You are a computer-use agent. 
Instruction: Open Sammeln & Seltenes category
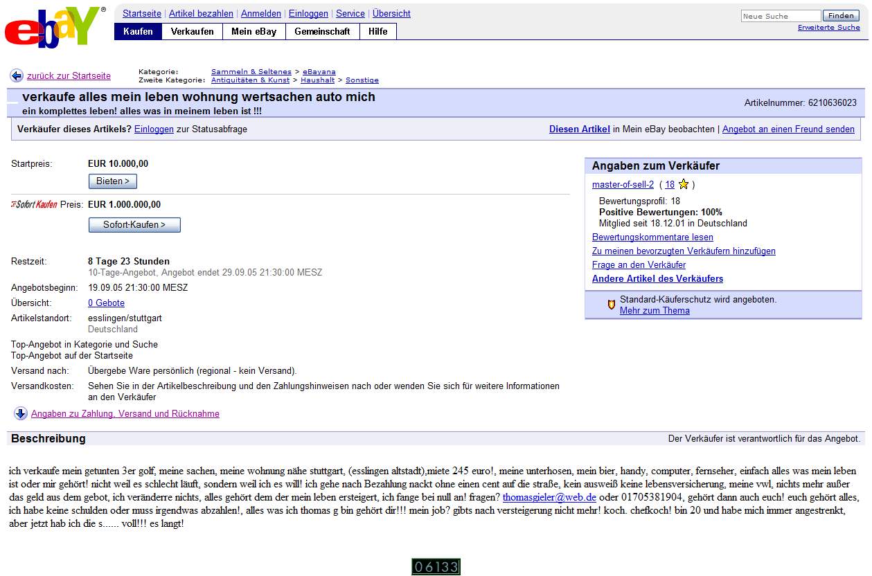coord(251,72)
